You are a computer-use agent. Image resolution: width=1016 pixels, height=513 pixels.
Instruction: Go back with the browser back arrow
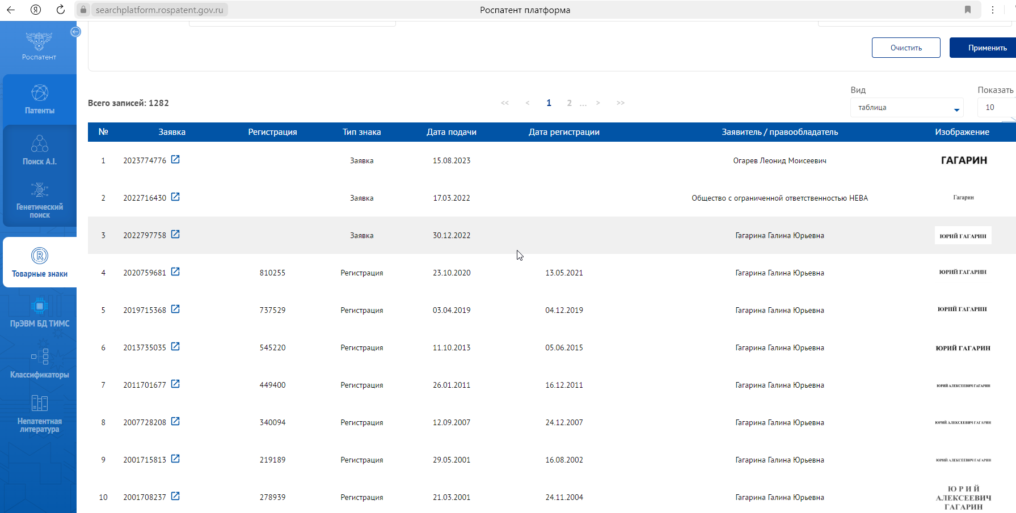tap(11, 10)
